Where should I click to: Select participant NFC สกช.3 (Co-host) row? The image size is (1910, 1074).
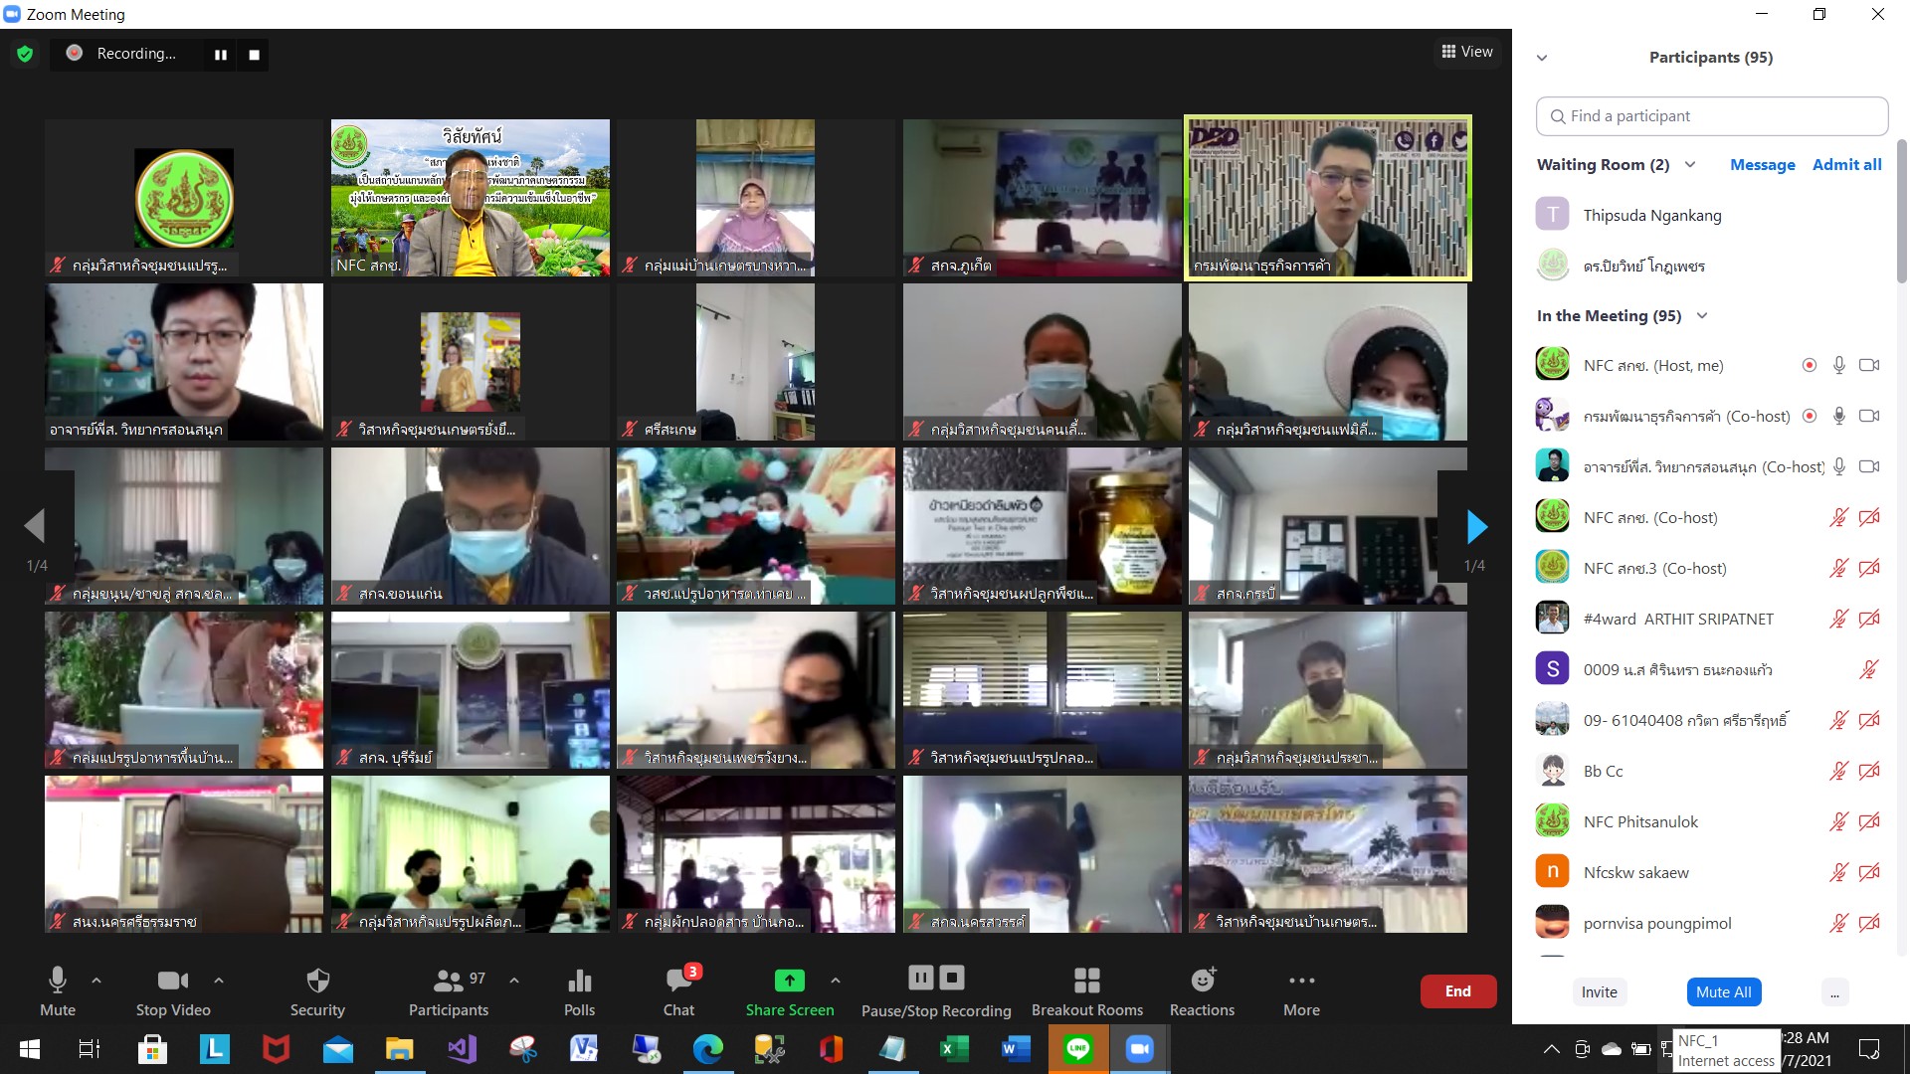pos(1712,569)
